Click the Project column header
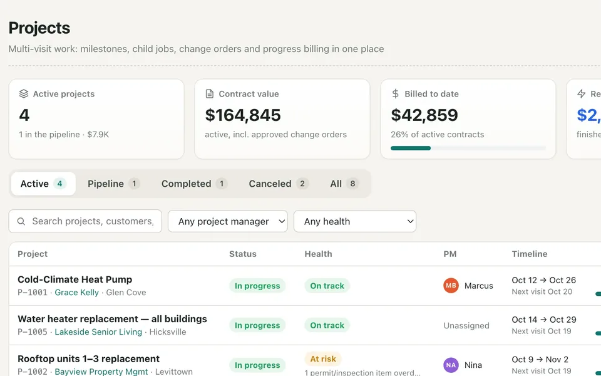The height and width of the screenshot is (376, 601). (x=33, y=254)
